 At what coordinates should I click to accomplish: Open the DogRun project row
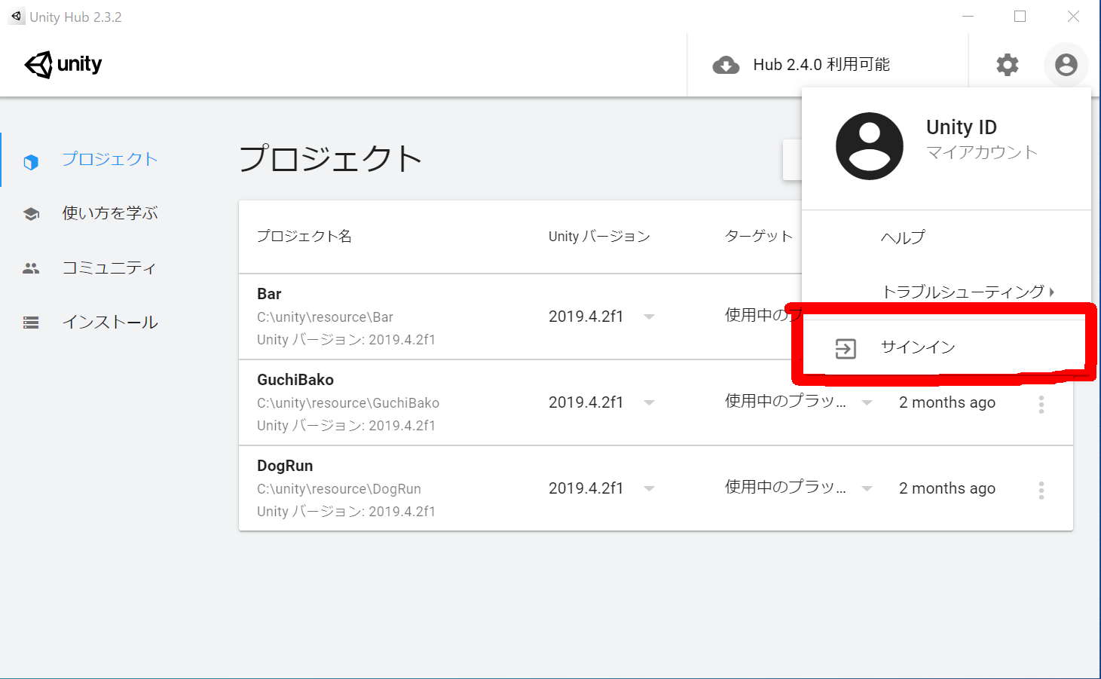(656, 489)
